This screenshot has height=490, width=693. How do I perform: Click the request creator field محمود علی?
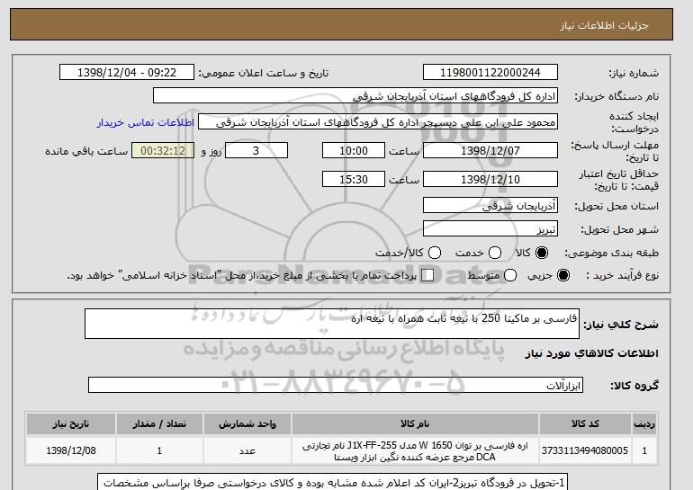pyautogui.click(x=378, y=122)
